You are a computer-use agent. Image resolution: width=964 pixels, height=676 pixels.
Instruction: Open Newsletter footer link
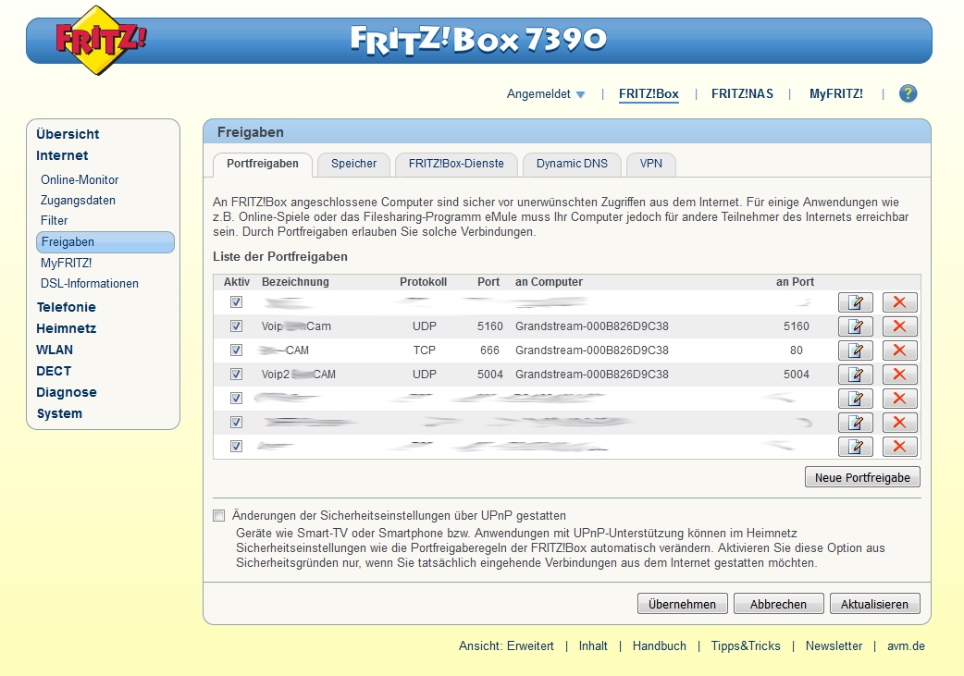tap(834, 645)
